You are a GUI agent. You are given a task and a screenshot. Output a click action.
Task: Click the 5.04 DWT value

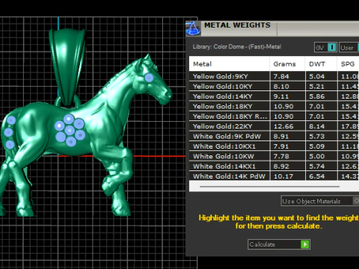317,76
